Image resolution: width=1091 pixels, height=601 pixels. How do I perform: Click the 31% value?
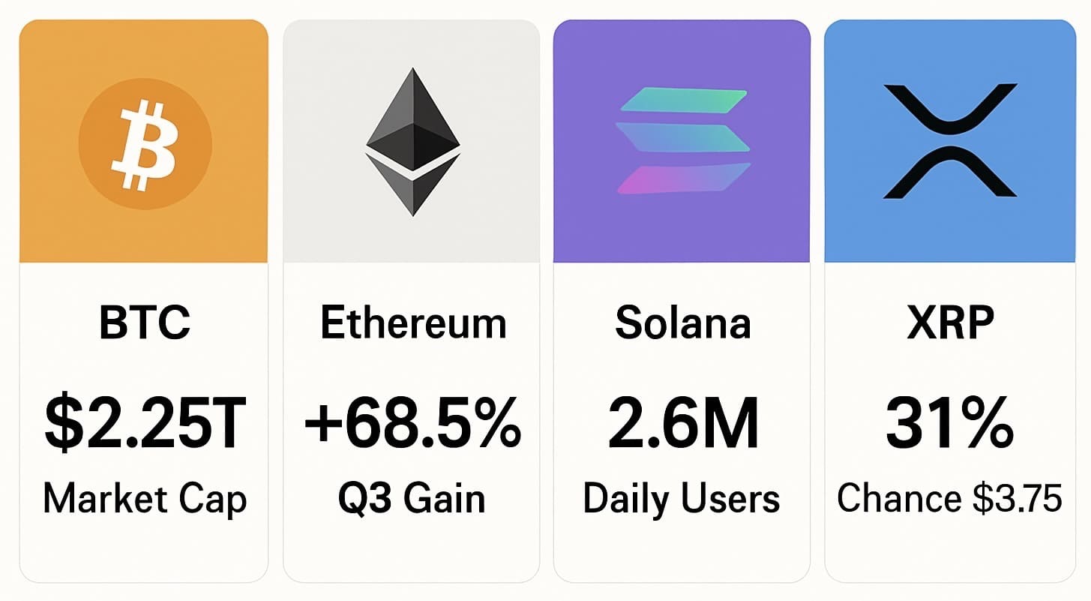950,425
